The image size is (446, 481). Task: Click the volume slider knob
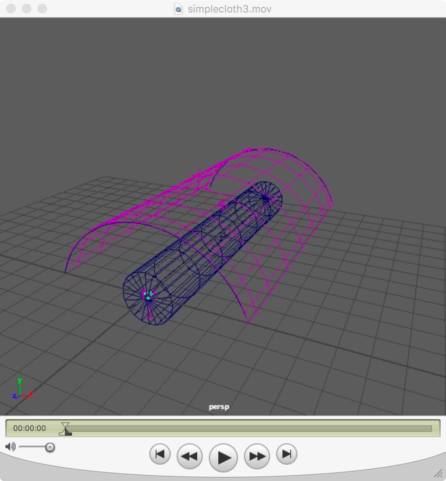coord(50,447)
